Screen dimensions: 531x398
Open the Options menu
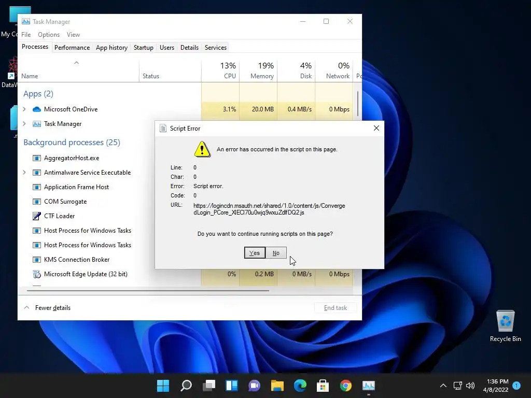(49, 35)
